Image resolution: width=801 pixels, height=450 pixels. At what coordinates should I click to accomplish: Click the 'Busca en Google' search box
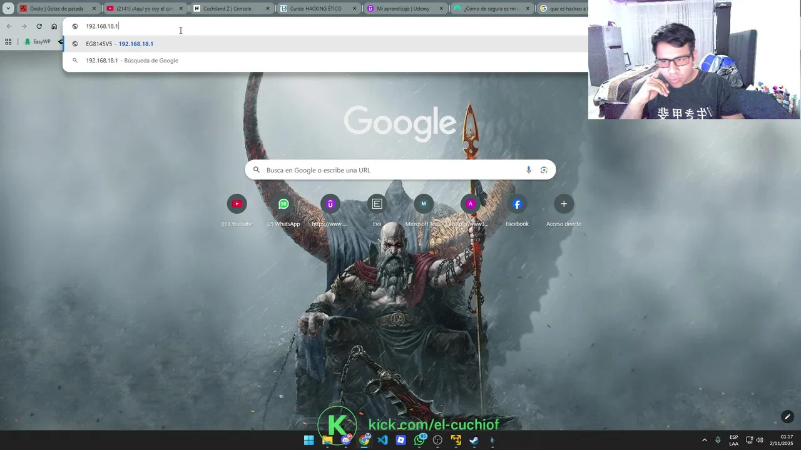click(400, 170)
